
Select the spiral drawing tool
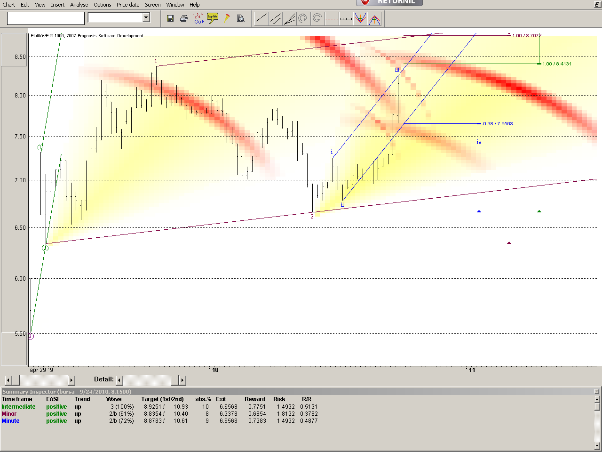302,18
